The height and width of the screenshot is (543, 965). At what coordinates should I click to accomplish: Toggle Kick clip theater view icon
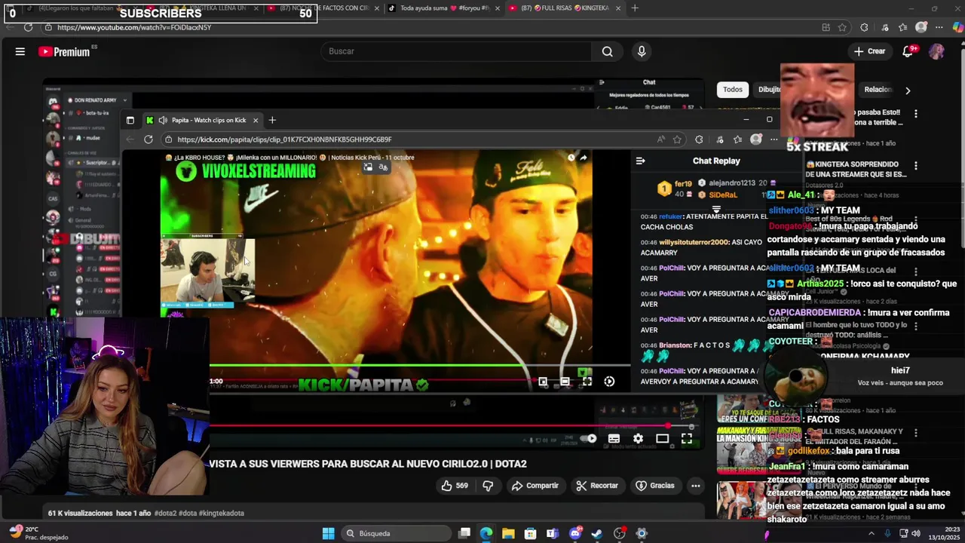[565, 382]
